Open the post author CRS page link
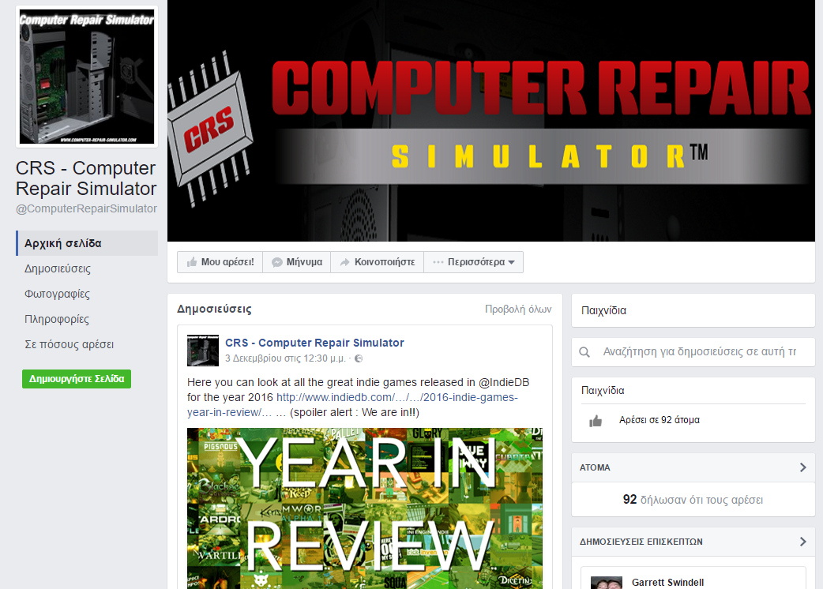Image resolution: width=823 pixels, height=589 pixels. point(314,343)
